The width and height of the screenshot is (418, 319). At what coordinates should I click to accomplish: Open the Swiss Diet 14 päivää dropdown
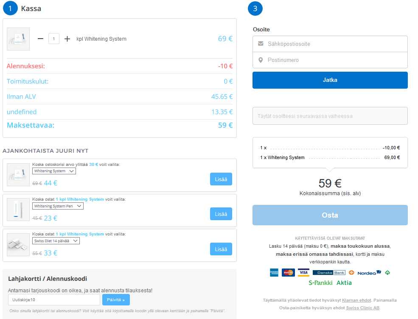[56, 241]
